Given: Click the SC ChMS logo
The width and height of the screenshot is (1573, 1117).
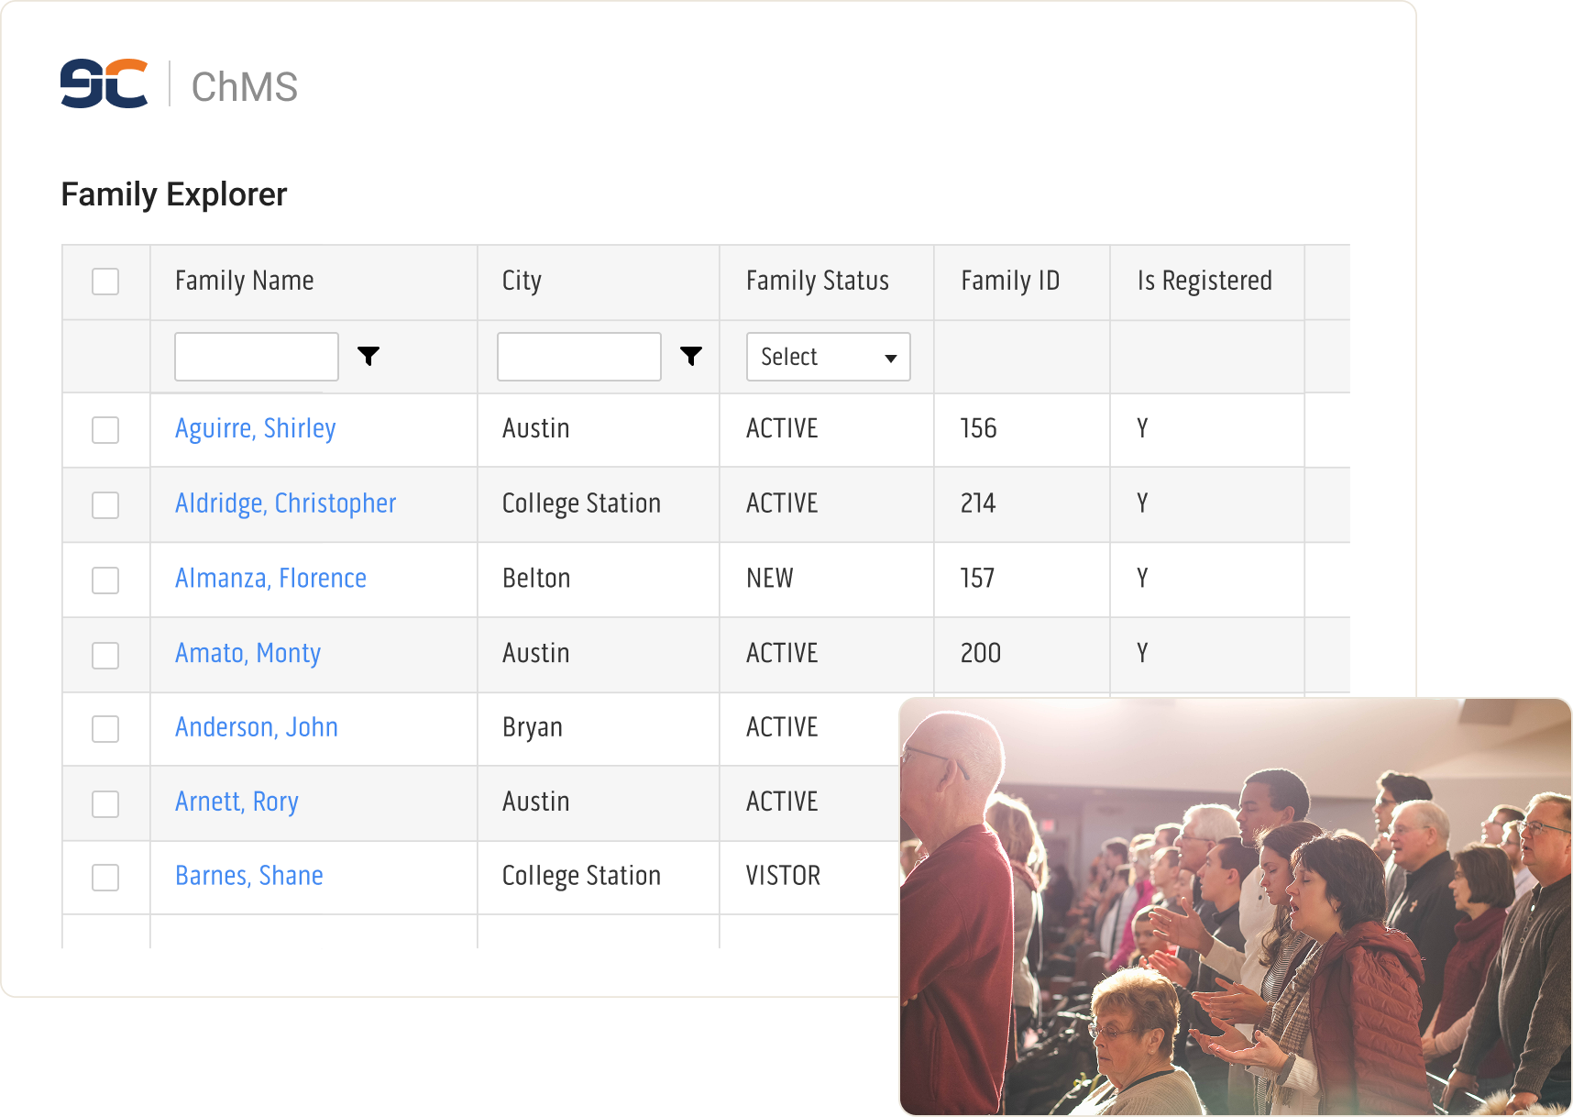Looking at the screenshot, I should 179,84.
